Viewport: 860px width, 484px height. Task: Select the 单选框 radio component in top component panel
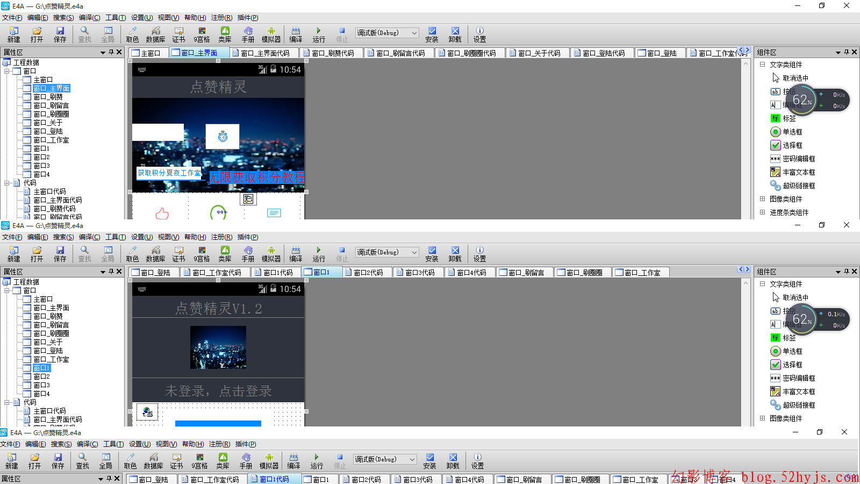(792, 132)
